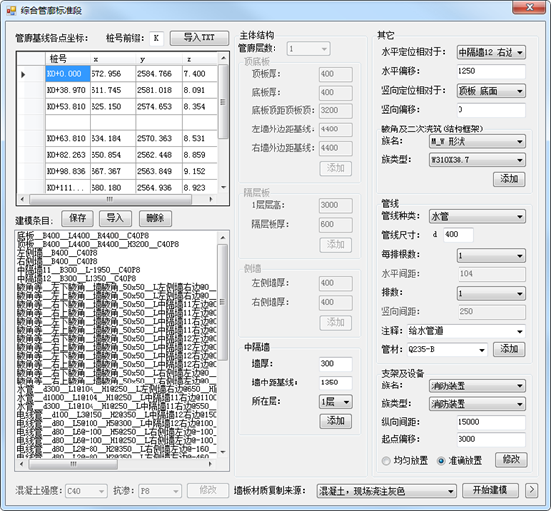This screenshot has height=511, width=551.
Task: Click the 墙厚 input field with 300
Action: tap(335, 364)
